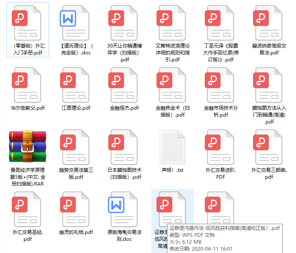This screenshot has width=296, height=253.
Task: Click 蜡烛图方法从入门到精通 PDF icon
Action: (x=268, y=85)
